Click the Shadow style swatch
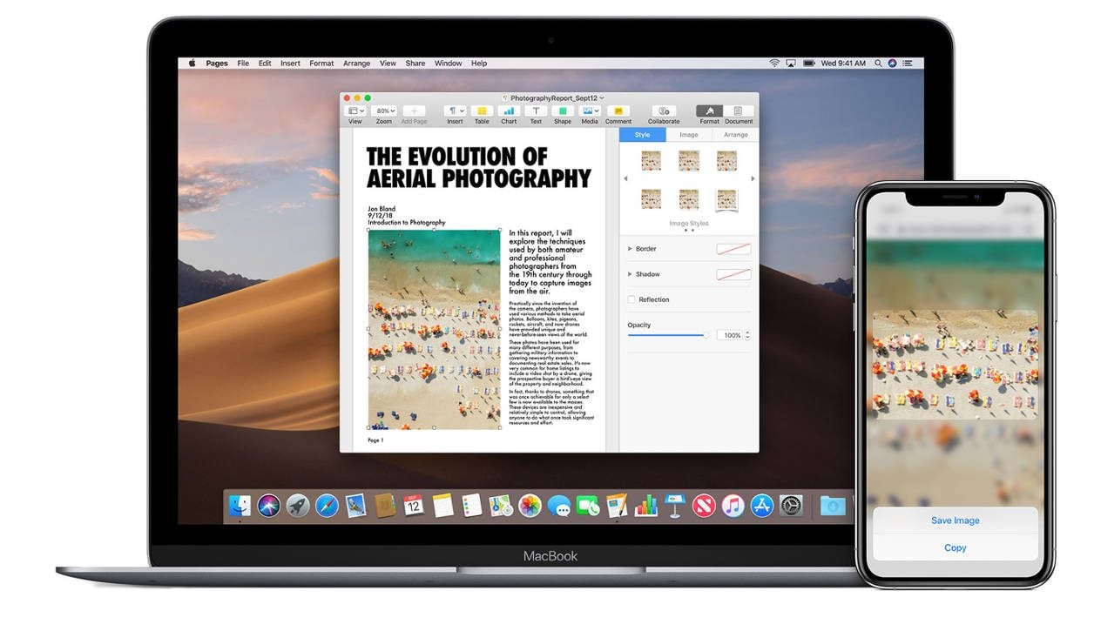This screenshot has width=1094, height=631. (733, 274)
